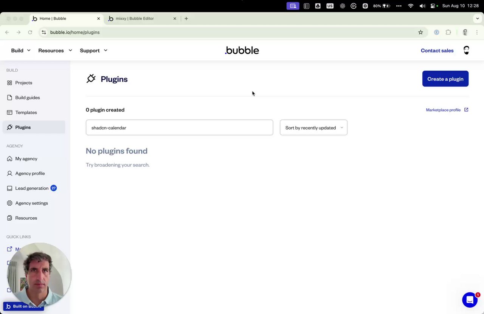Open Marketplace profile link
The width and height of the screenshot is (484, 314).
[443, 110]
